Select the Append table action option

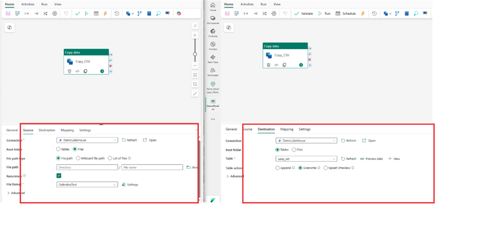click(x=278, y=168)
